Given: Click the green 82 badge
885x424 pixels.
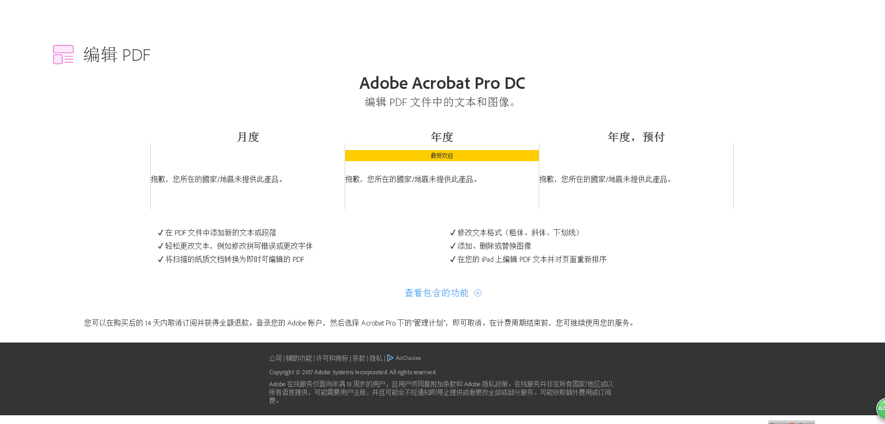Looking at the screenshot, I should tap(880, 408).
